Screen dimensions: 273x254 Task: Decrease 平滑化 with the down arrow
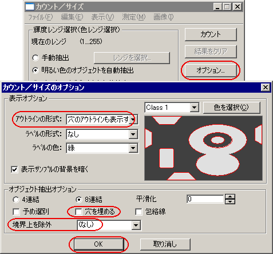230,201
